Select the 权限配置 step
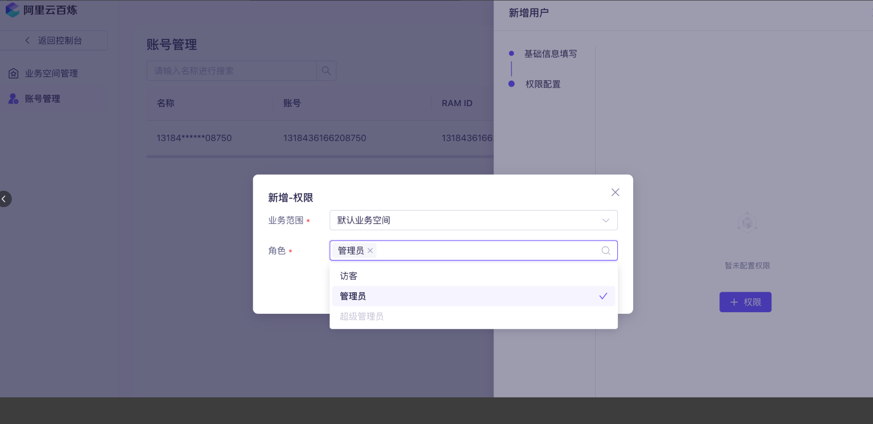Viewport: 873px width, 424px height. pyautogui.click(x=542, y=84)
